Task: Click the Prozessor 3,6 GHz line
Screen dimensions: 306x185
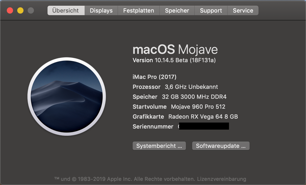Action: [x=175, y=87]
